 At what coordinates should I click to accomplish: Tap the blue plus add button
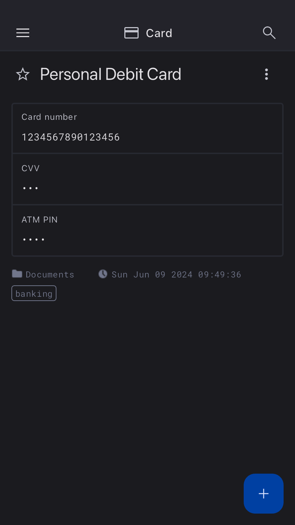263,493
